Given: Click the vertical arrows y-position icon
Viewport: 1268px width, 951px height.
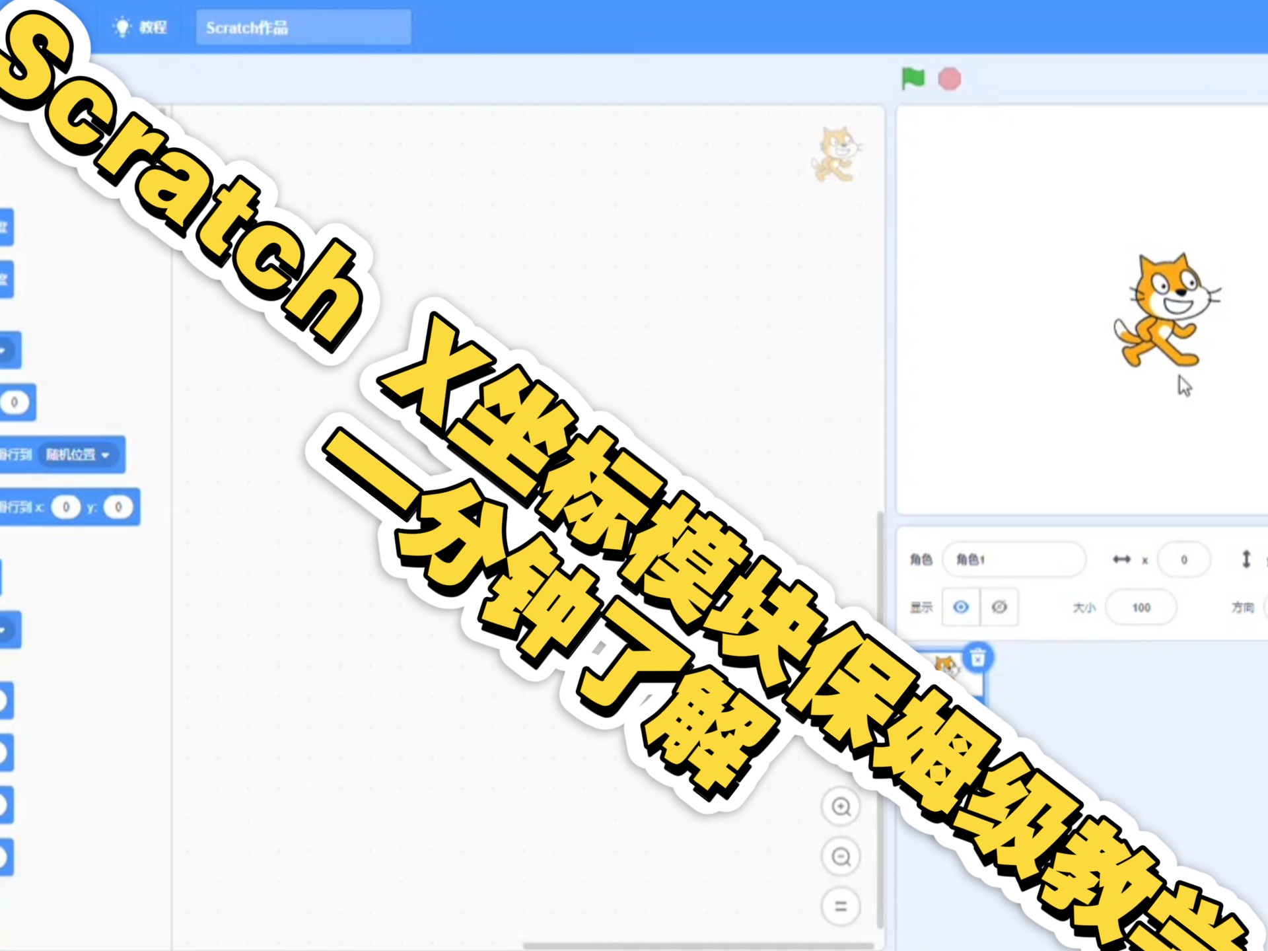Looking at the screenshot, I should (x=1246, y=559).
